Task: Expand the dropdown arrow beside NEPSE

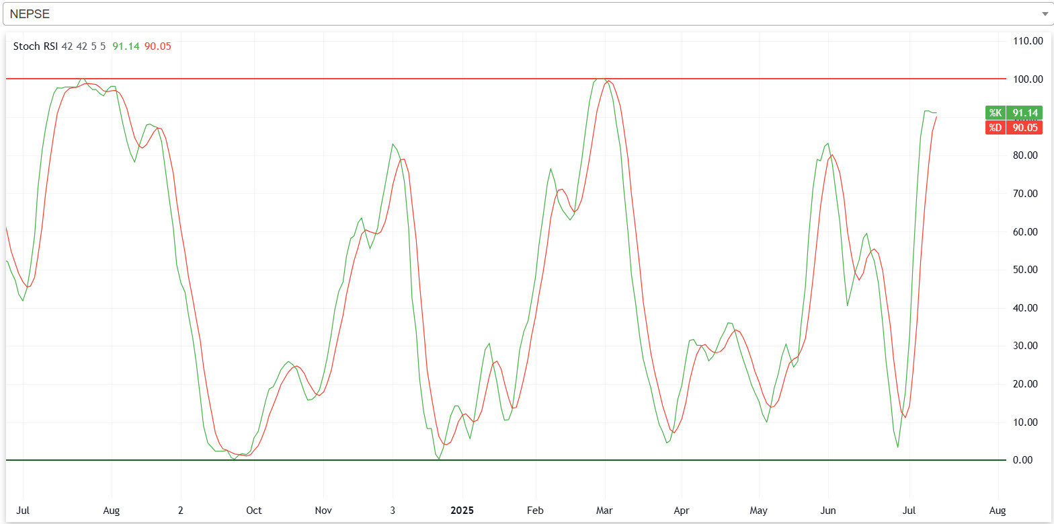Action: [x=1043, y=14]
